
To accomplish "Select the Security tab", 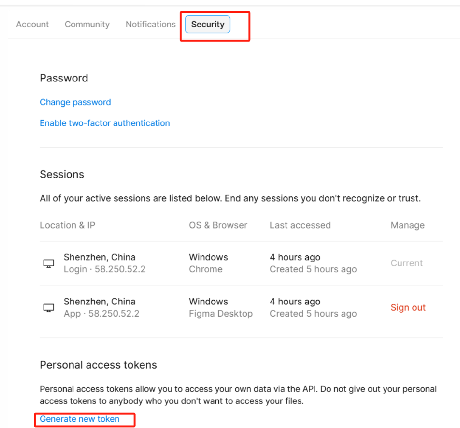I will 208,24.
